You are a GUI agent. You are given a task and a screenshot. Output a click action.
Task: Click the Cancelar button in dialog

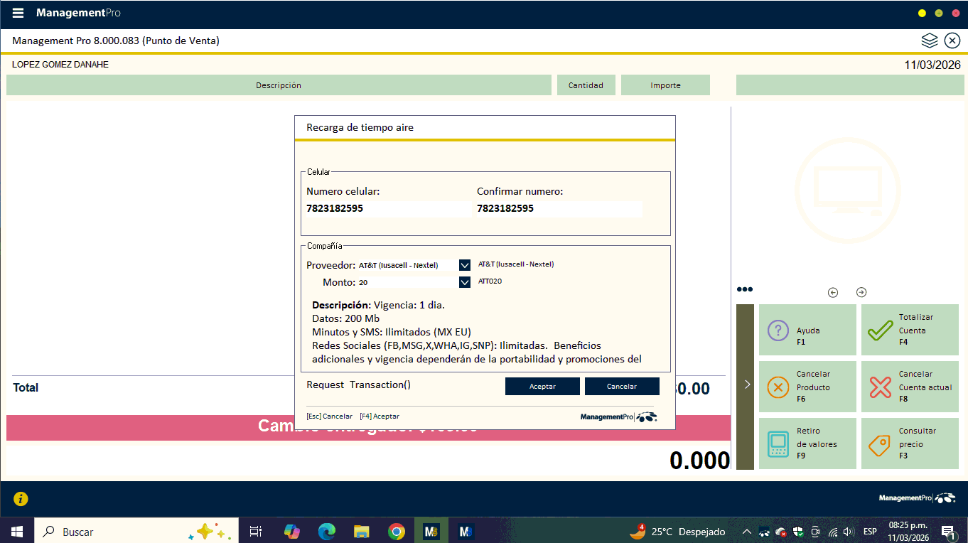coord(622,387)
